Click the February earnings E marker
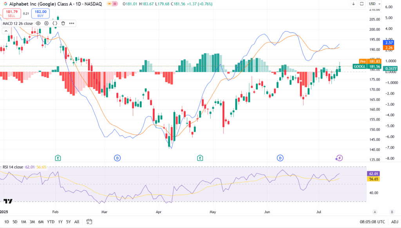This screenshot has height=228, width=401. (58, 158)
